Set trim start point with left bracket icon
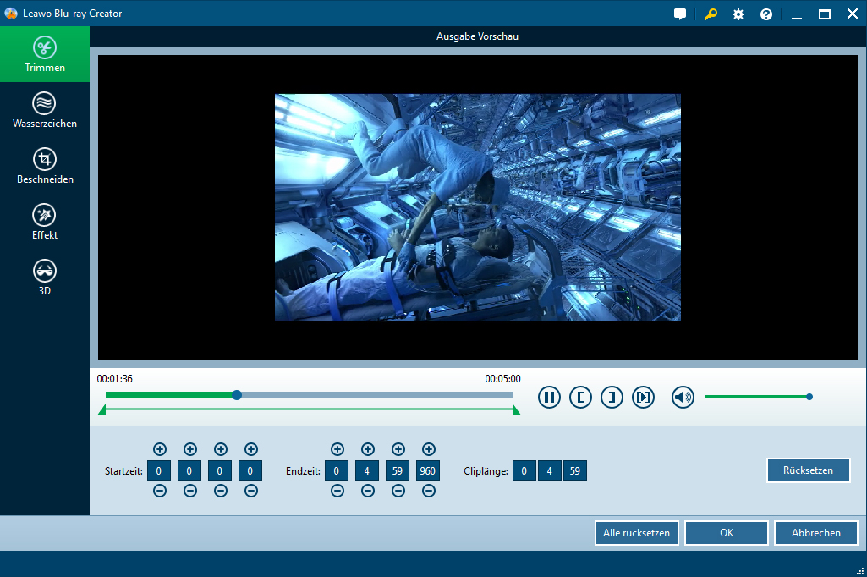The image size is (867, 577). (x=580, y=397)
